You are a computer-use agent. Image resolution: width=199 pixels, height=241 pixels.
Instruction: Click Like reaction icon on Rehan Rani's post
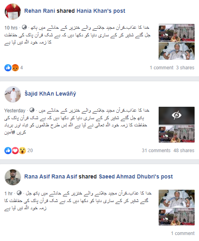pos(8,68)
